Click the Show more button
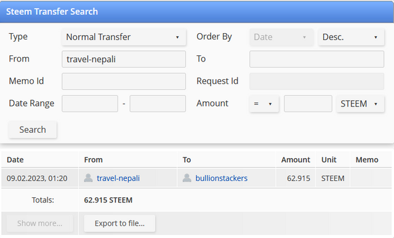Screen dimensions: 394x238 tap(39, 223)
